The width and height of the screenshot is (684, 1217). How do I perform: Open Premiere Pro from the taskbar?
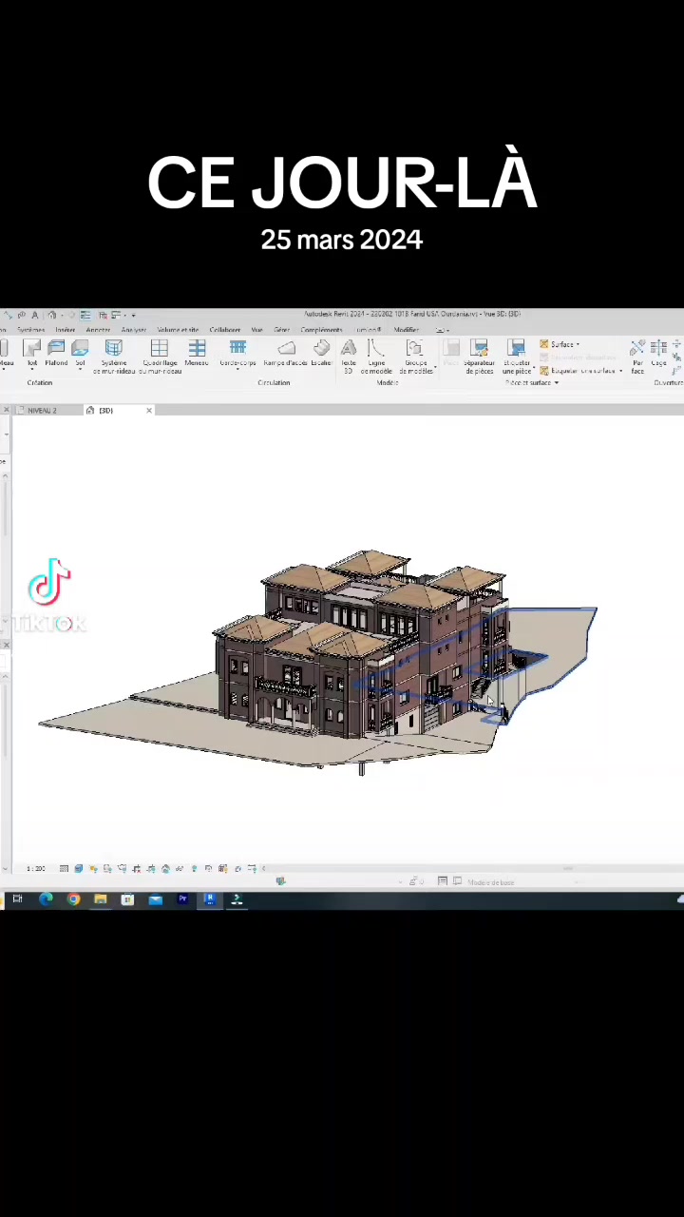(x=182, y=899)
